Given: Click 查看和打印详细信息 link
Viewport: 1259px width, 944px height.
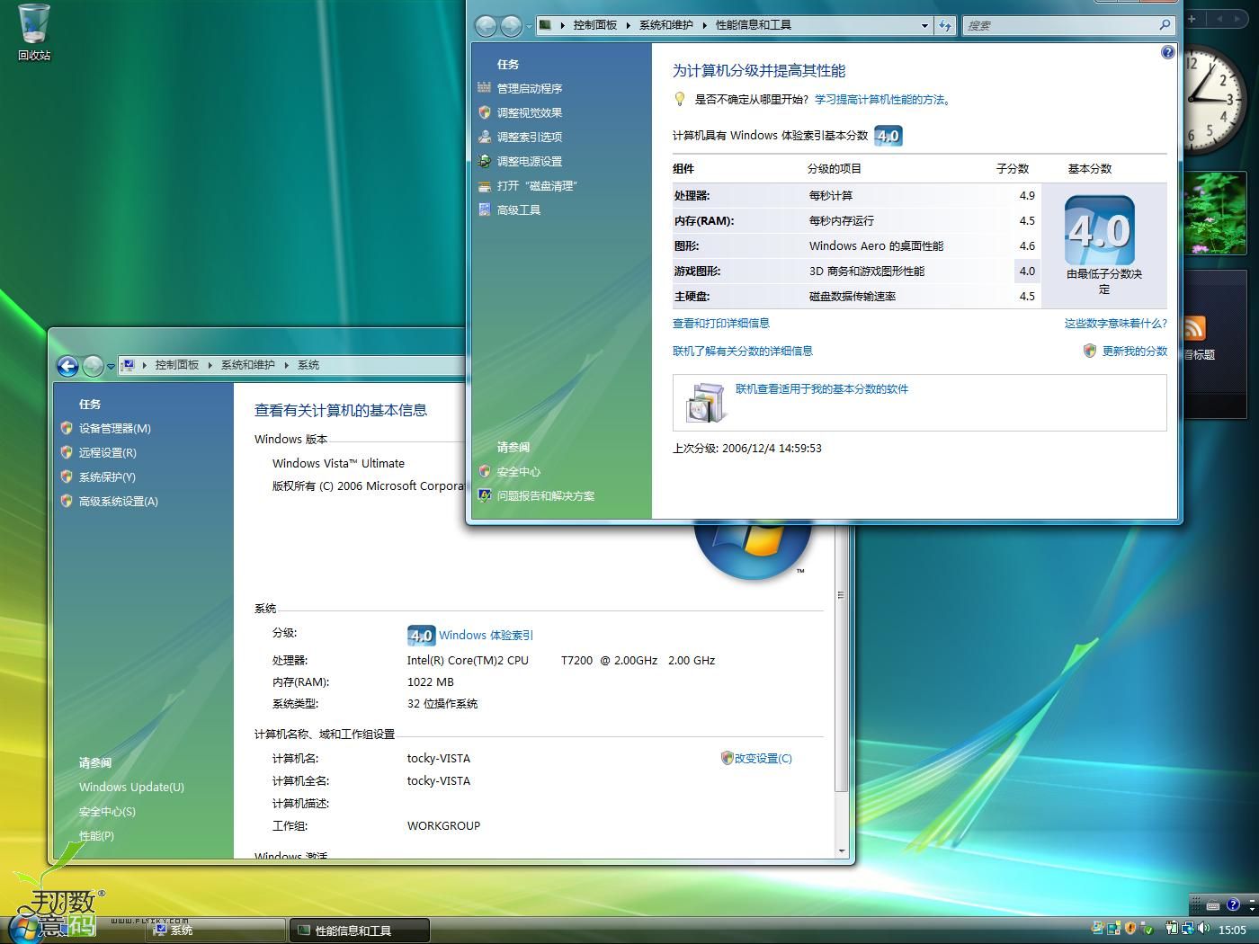Looking at the screenshot, I should (721, 323).
